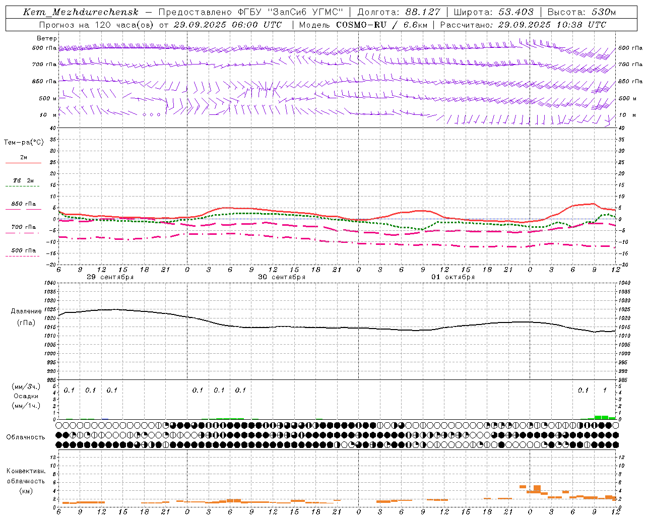645x516 pixels.
Task: Click the Конвективн. convective cloud label
Action: coord(26,471)
